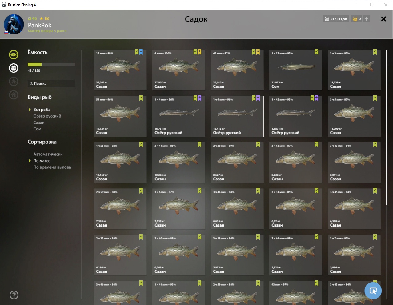Click PankRok player avatar

coord(14,24)
